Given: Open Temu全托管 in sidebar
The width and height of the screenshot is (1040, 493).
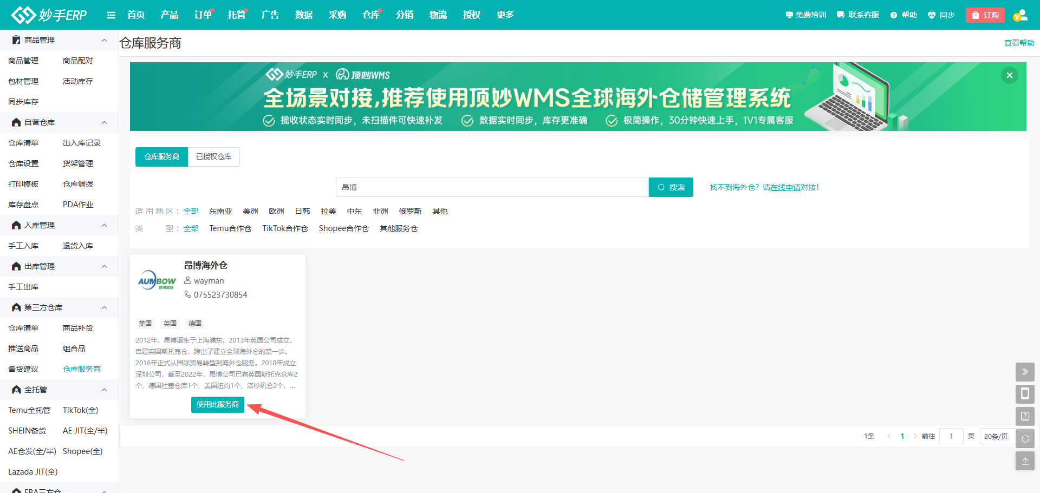Looking at the screenshot, I should [x=29, y=410].
